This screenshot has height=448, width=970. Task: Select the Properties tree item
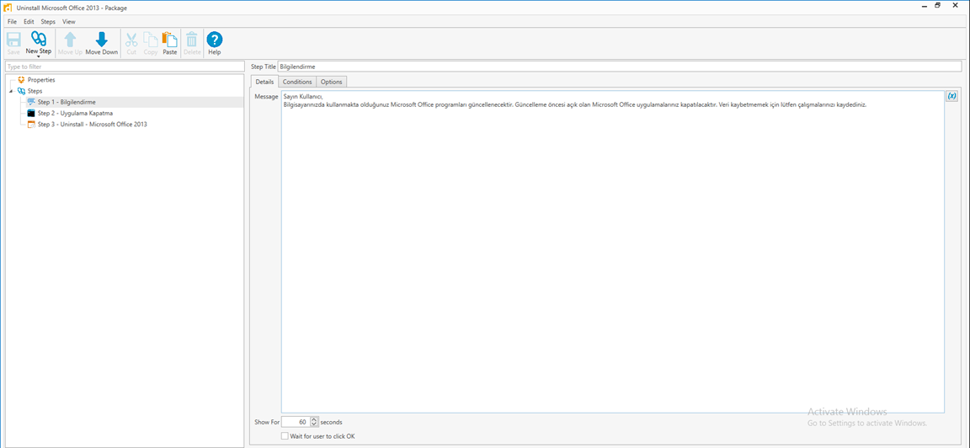pyautogui.click(x=41, y=80)
